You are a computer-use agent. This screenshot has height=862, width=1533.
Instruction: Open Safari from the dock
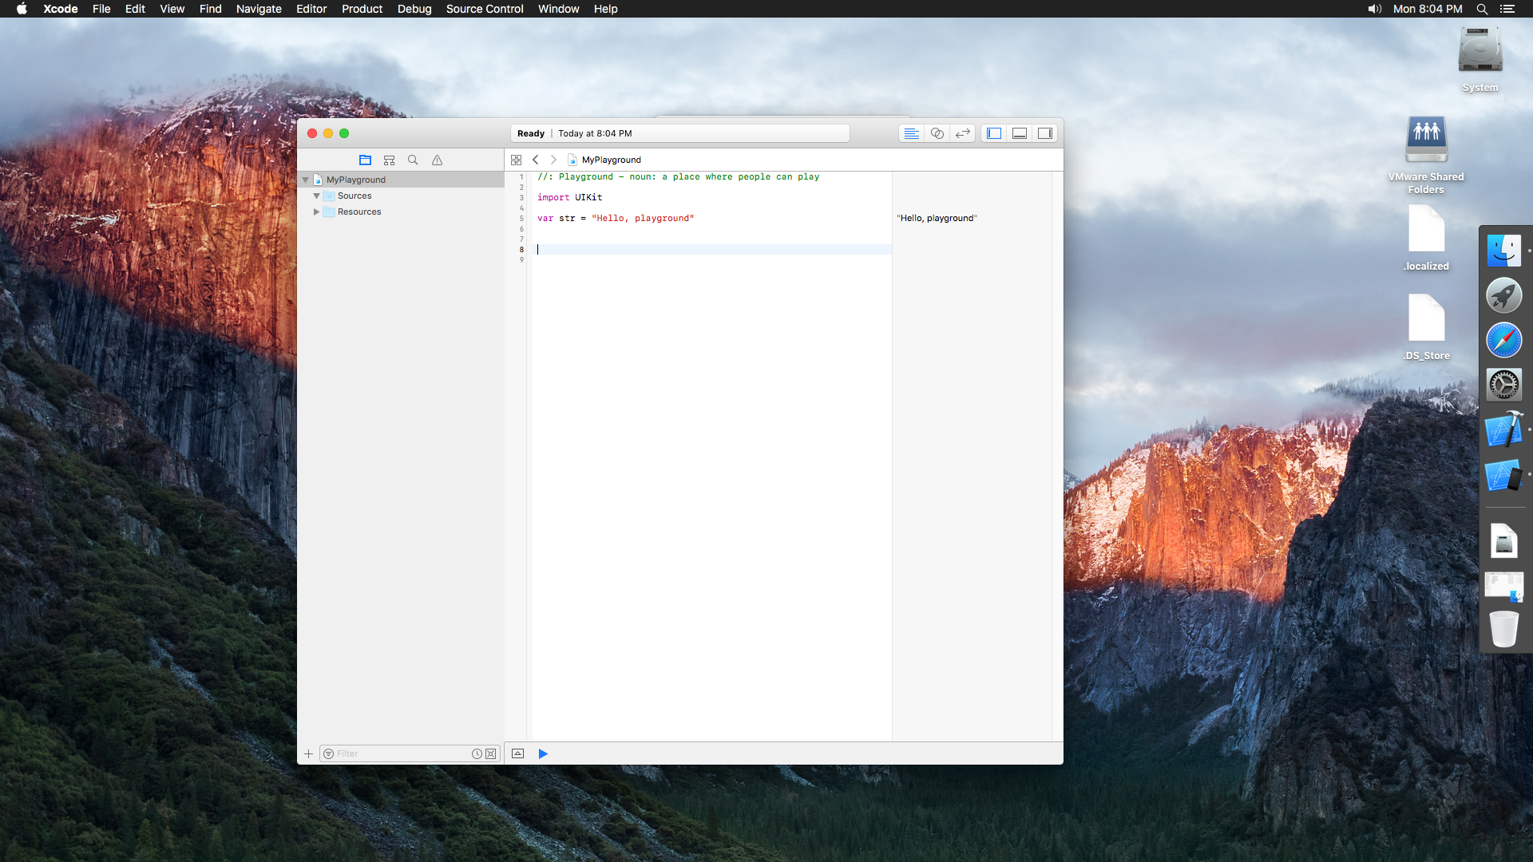1503,341
